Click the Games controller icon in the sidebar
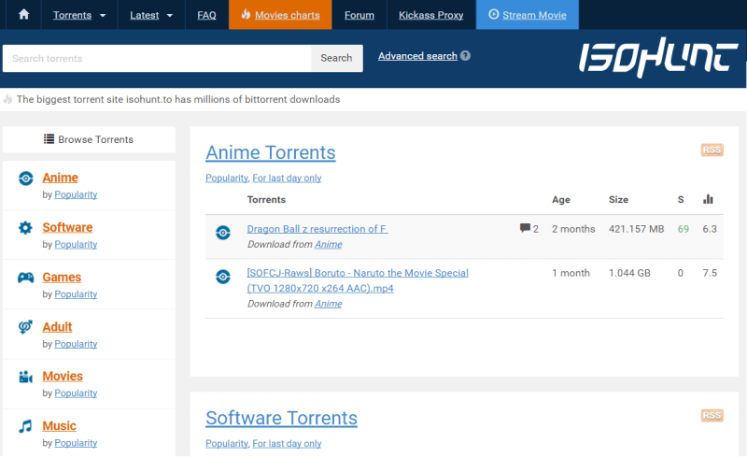This screenshot has width=747, height=457. (x=26, y=278)
